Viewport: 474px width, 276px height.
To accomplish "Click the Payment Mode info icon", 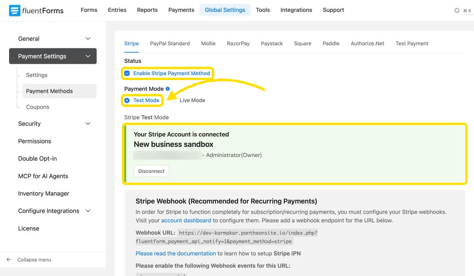I will 168,89.
